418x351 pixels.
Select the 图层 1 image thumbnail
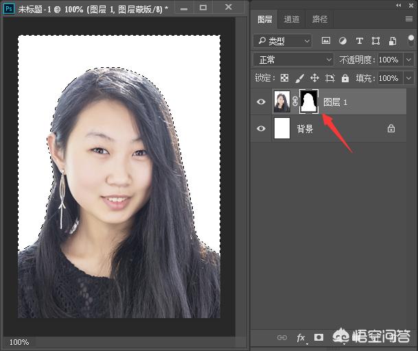[282, 101]
